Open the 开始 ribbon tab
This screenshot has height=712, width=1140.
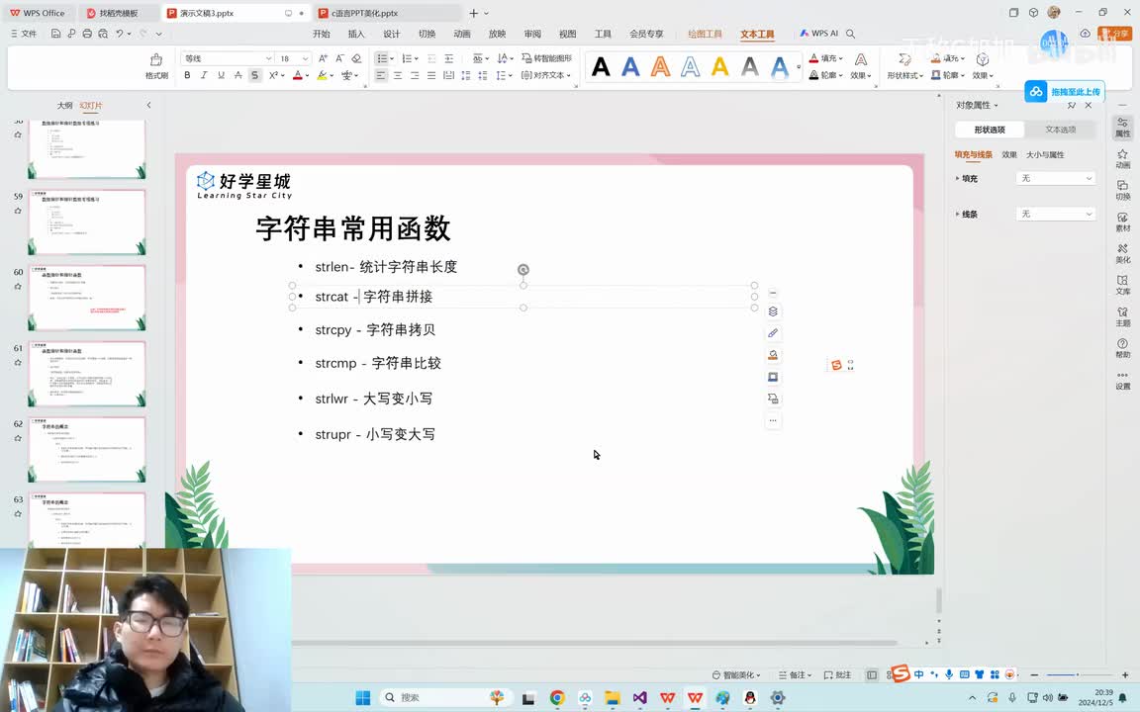coord(322,34)
